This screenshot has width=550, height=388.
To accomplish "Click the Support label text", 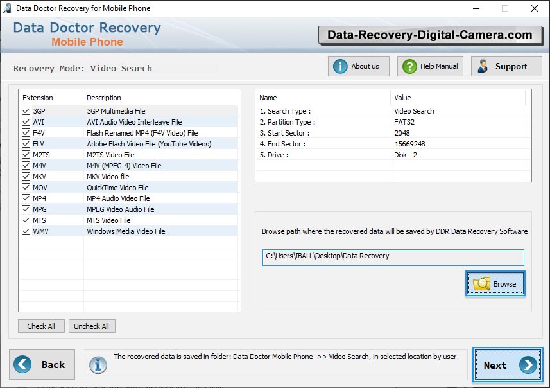I will (x=511, y=66).
